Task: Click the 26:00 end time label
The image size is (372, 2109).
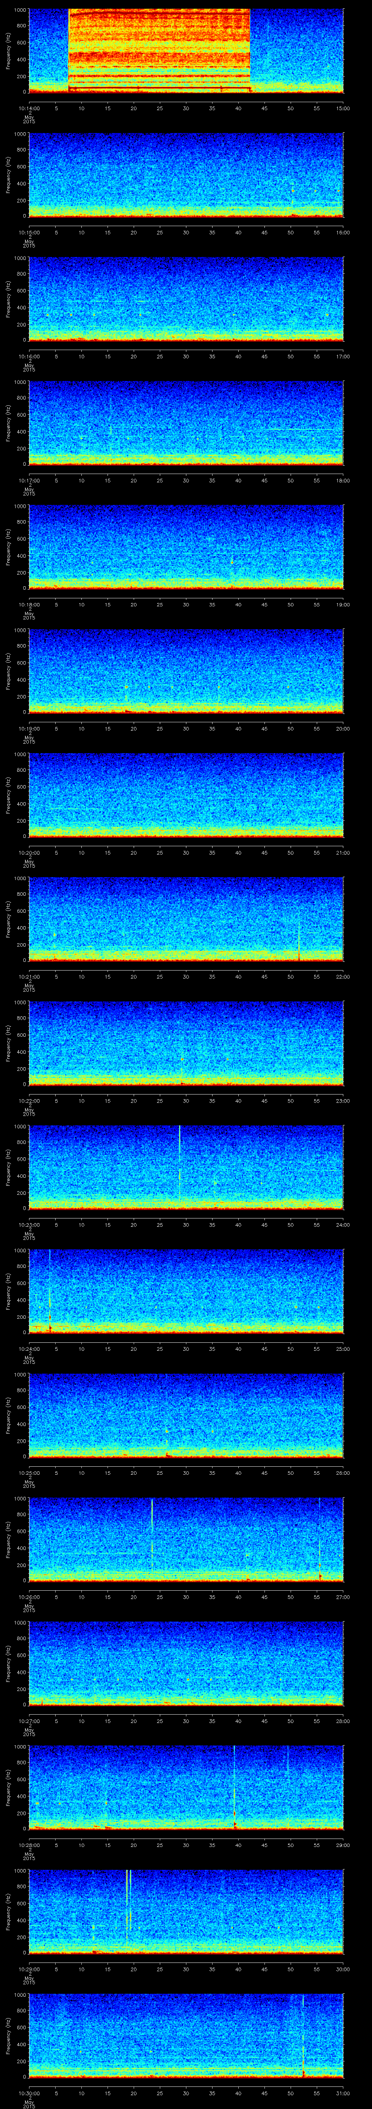Action: click(343, 1473)
